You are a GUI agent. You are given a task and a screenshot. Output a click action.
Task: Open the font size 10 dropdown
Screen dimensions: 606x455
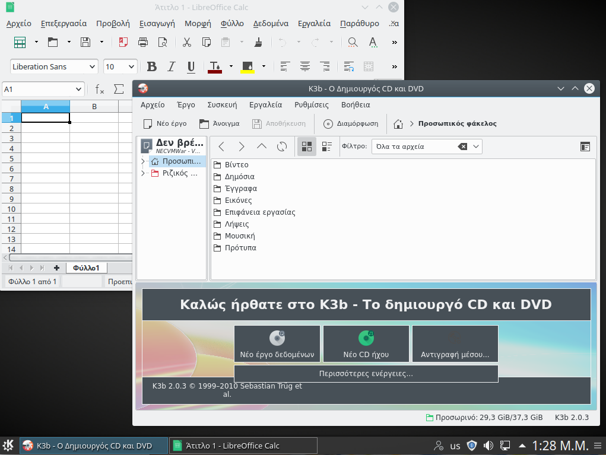[x=131, y=67]
